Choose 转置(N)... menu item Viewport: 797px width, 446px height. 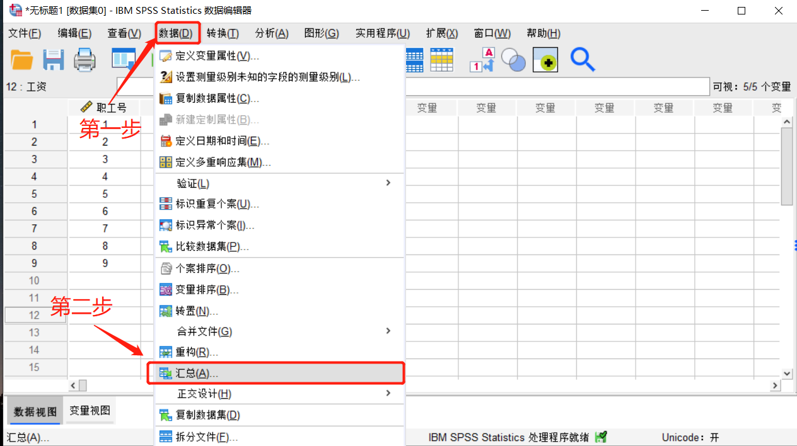click(279, 311)
